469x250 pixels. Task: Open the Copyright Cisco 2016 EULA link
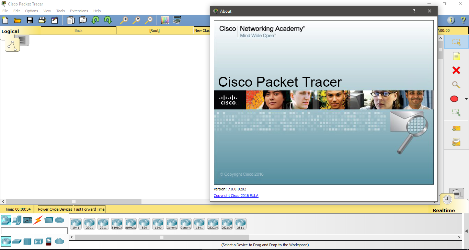click(x=236, y=196)
